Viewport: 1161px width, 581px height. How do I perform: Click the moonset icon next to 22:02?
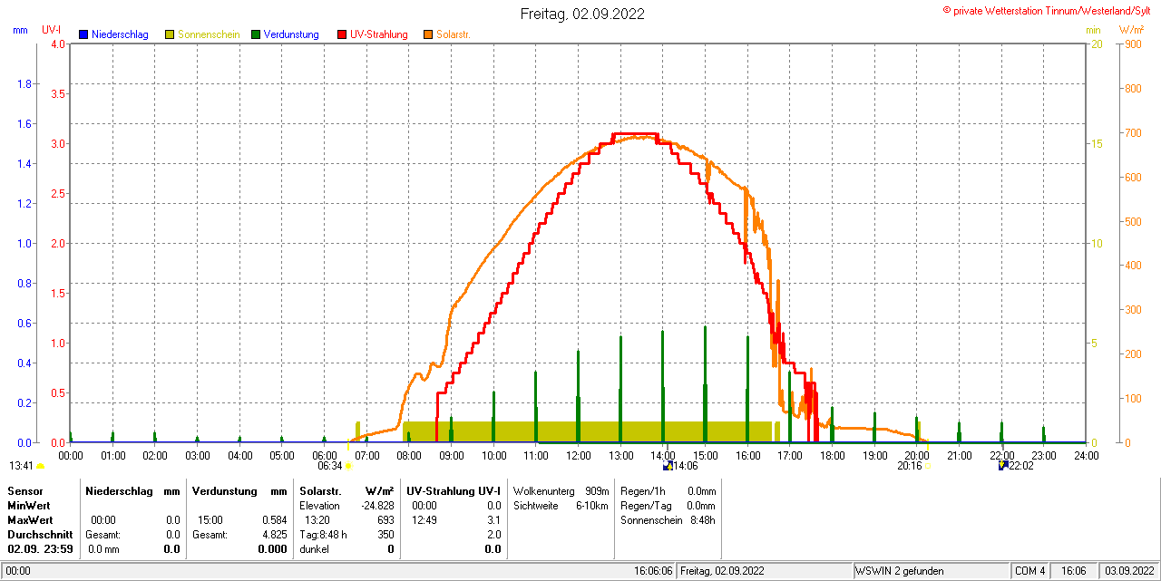coord(1003,466)
